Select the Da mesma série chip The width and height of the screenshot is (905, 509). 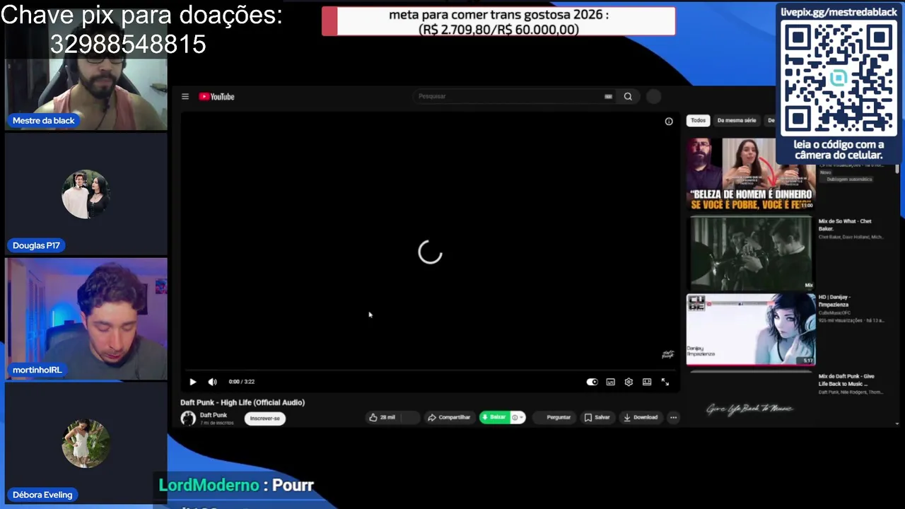[x=737, y=120]
